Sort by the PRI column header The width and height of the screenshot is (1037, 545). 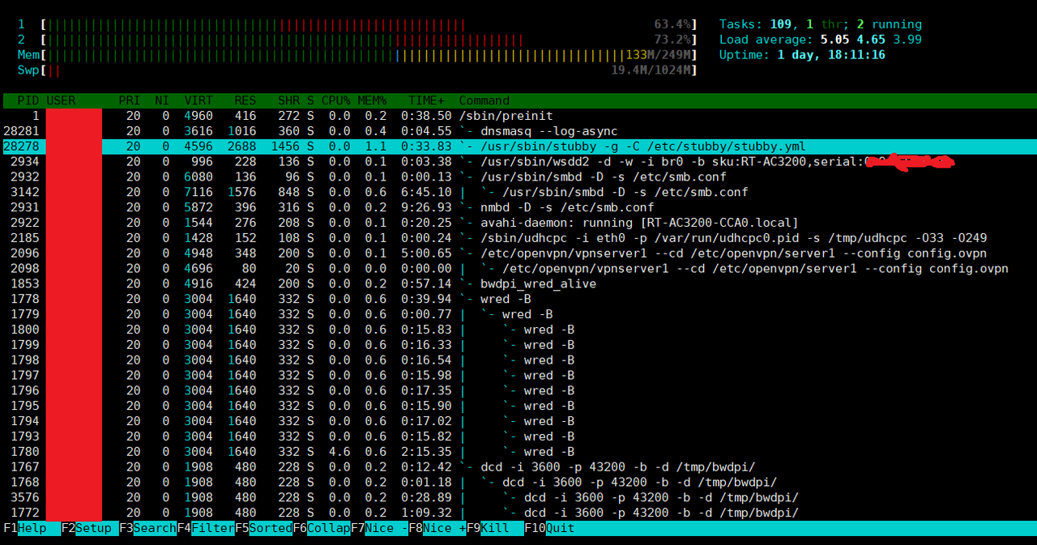pyautogui.click(x=130, y=100)
